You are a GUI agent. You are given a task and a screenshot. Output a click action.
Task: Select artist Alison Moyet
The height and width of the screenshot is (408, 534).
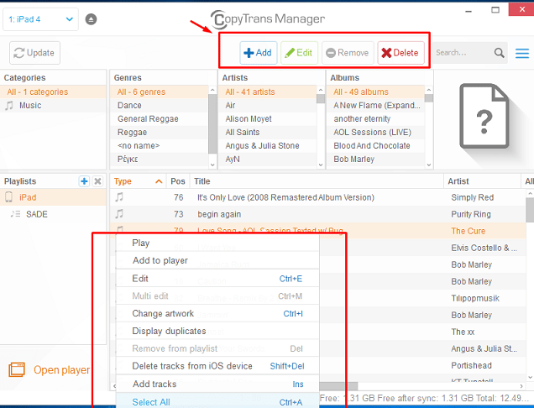268,119
